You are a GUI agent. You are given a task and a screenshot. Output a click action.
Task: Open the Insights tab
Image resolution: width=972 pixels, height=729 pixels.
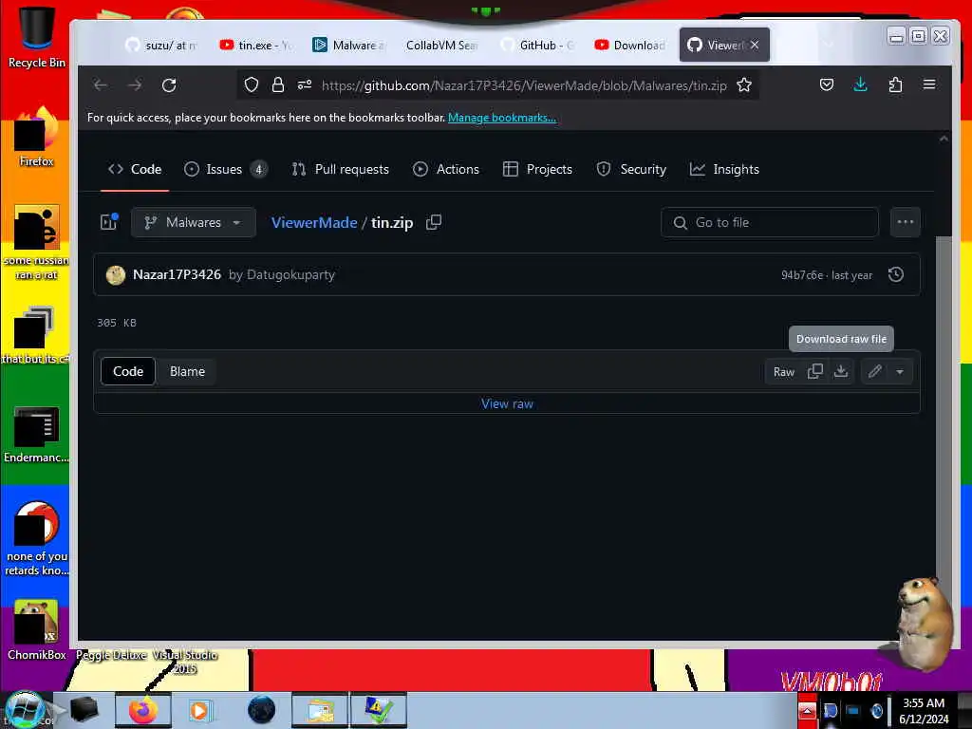724,169
